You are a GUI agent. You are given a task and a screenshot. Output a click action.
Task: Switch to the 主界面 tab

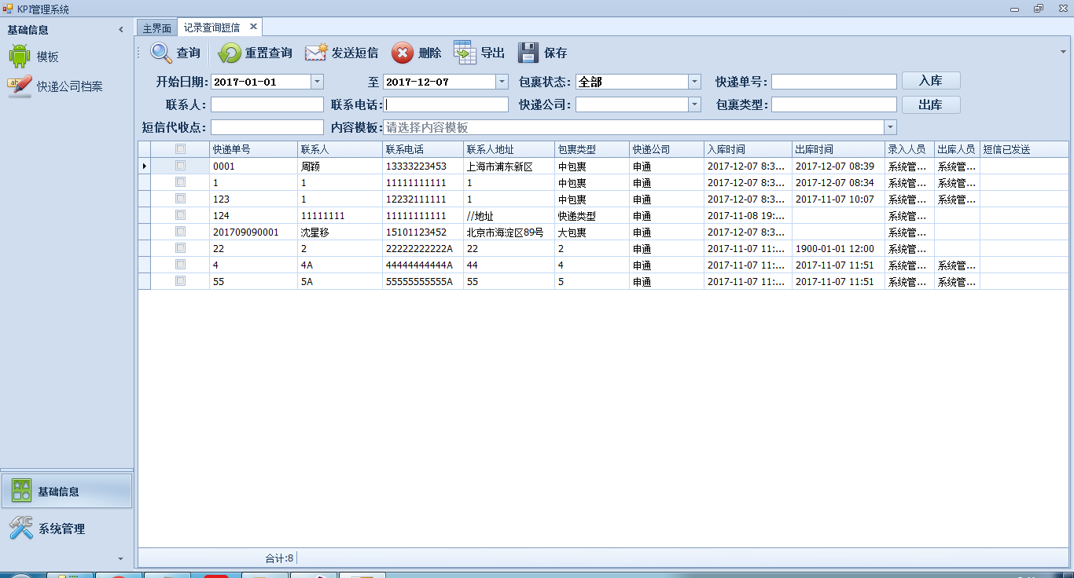[156, 26]
